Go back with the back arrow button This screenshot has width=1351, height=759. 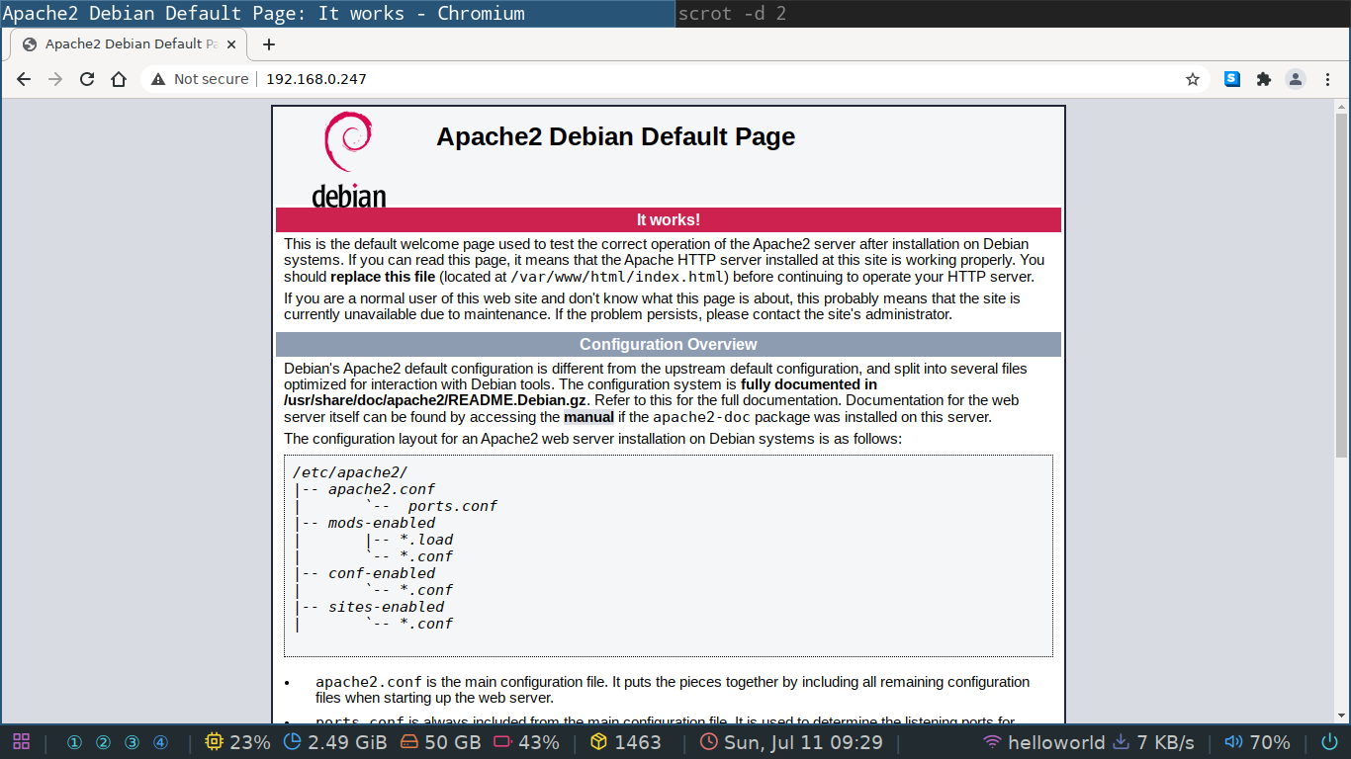click(x=24, y=79)
